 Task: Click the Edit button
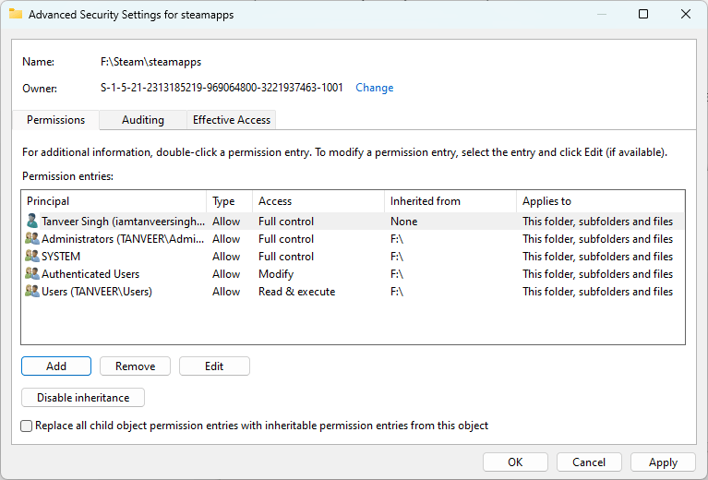[x=214, y=366]
